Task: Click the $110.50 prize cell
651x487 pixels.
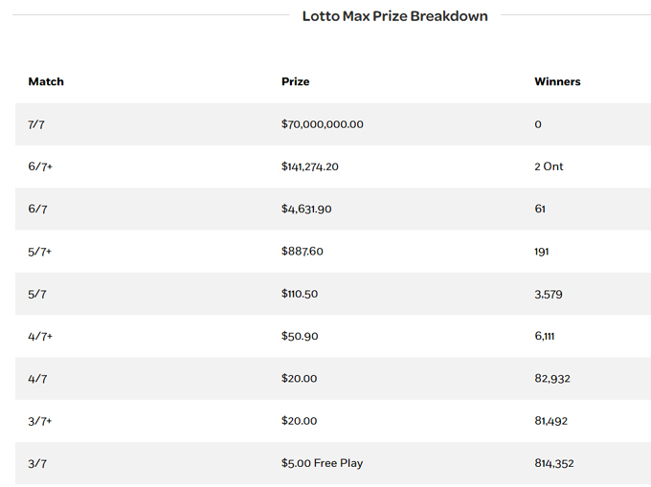Action: tap(300, 294)
